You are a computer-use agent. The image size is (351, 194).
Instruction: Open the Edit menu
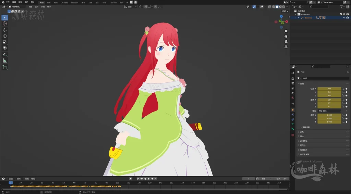(x=14, y=2)
